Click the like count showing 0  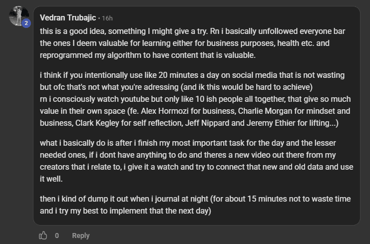tap(57, 236)
